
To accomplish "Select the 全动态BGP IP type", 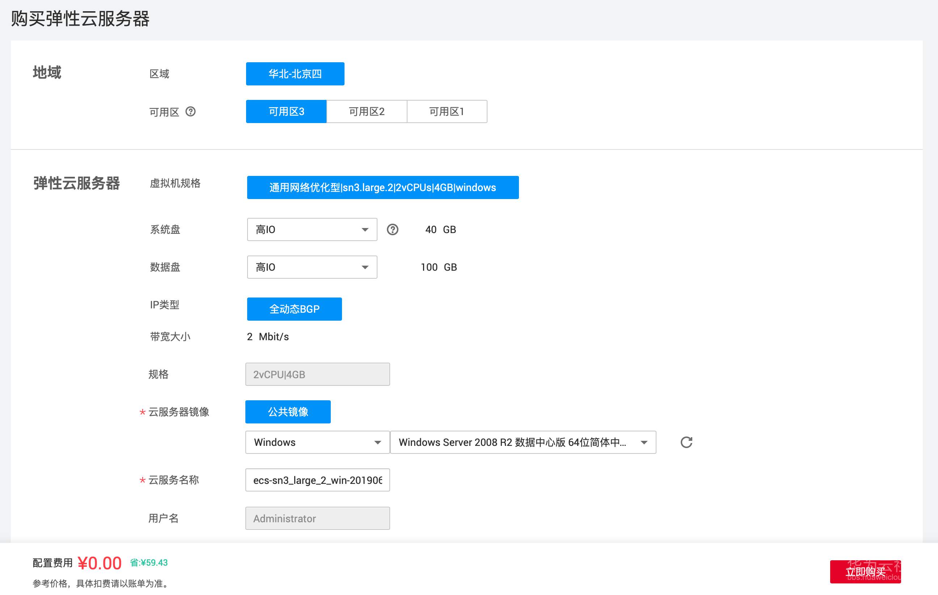I will [294, 309].
